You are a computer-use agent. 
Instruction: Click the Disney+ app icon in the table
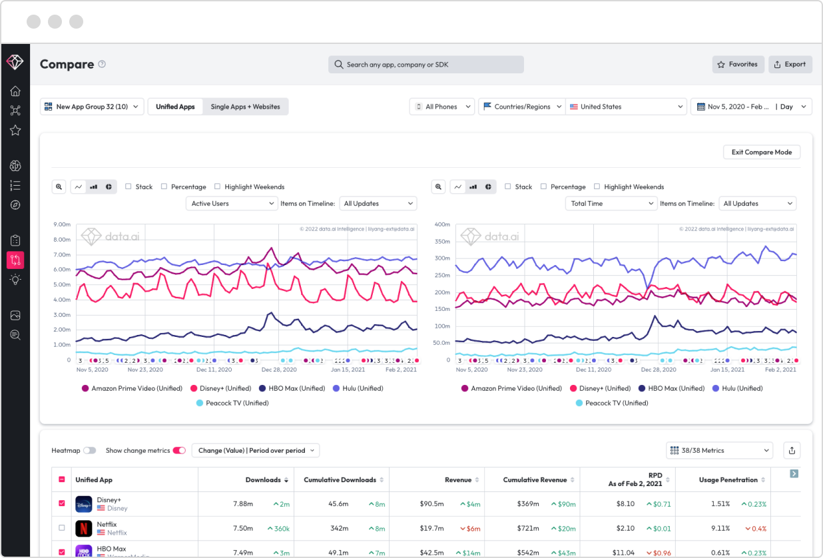[83, 504]
